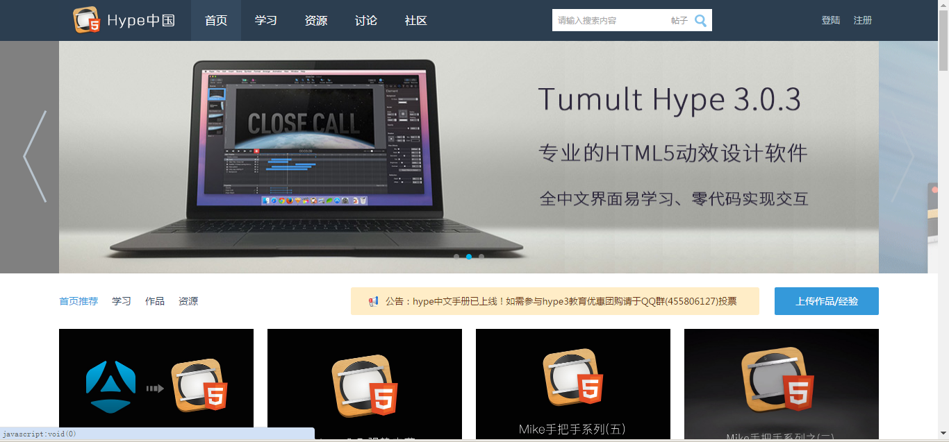This screenshot has width=949, height=442.
Task: Select the 资源 tab below banner
Action: 188,301
